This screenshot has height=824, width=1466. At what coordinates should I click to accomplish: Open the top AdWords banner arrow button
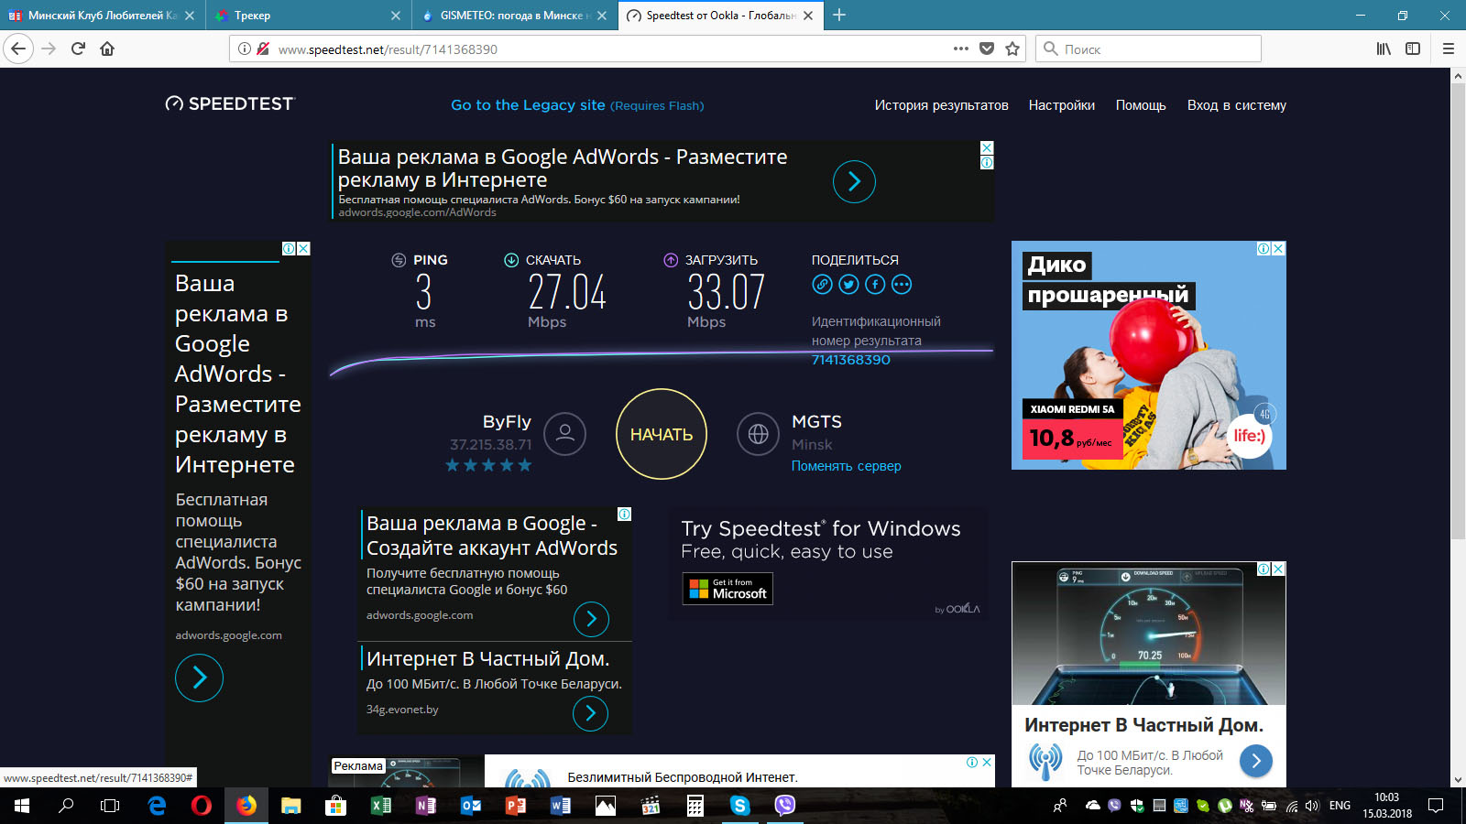(854, 181)
